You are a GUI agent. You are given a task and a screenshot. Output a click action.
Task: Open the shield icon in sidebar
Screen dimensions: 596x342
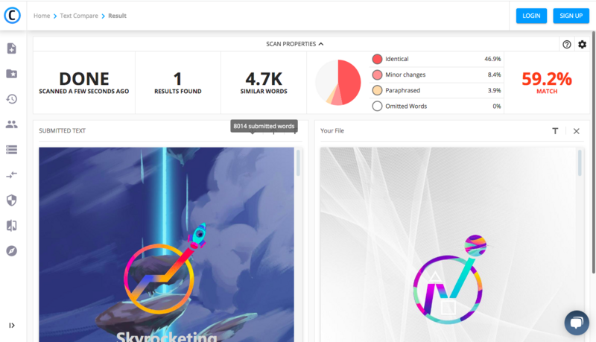12,200
